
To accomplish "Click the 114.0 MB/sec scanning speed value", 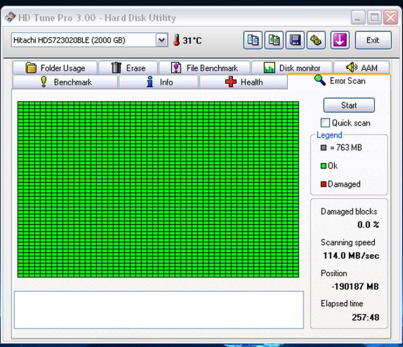I will (x=351, y=255).
